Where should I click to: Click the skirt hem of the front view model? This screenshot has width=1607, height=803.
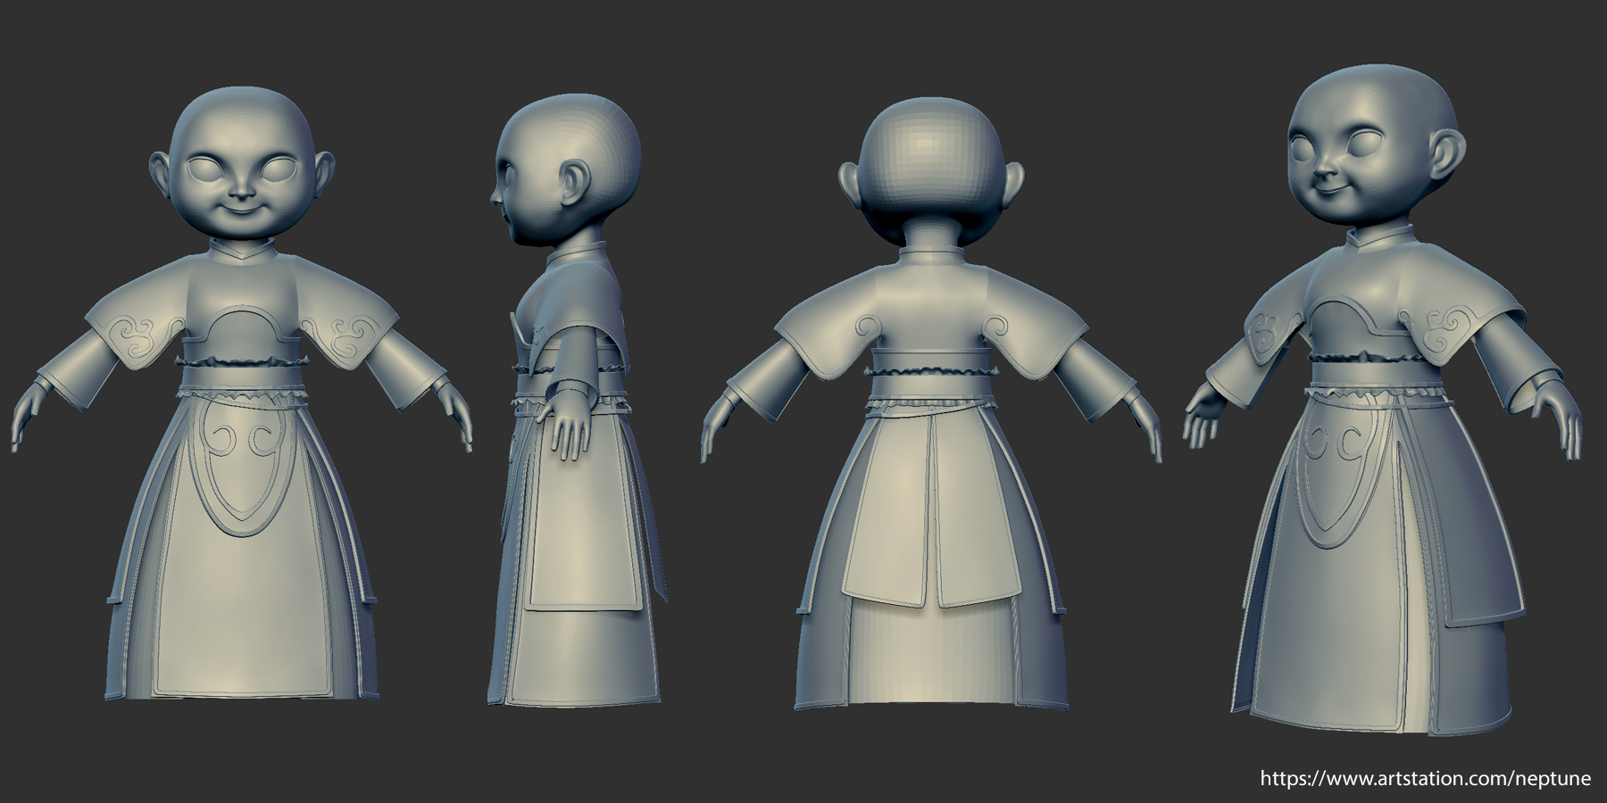pyautogui.click(x=241, y=691)
